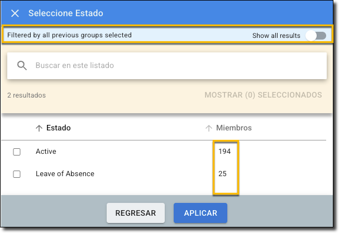Check the Leave of Absence checkbox
Screen dimensions: 339x233
(17, 174)
